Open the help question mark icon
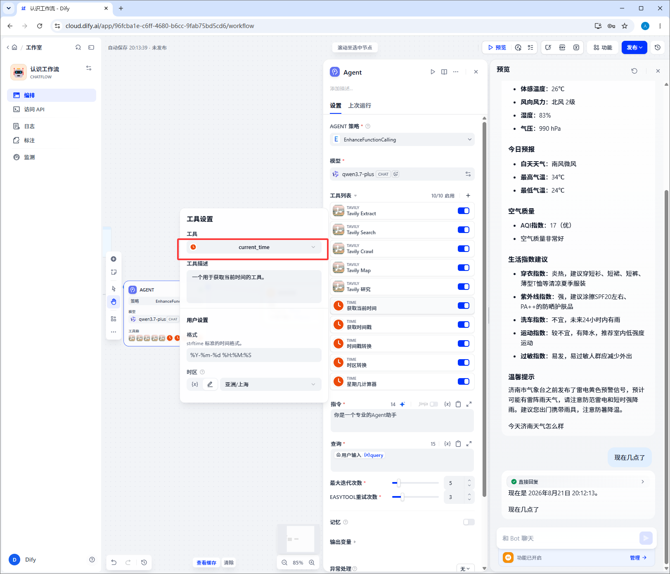The image size is (670, 574). coord(92,560)
